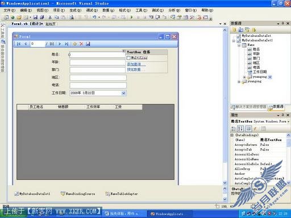The image size is (291, 218).
Task: Switch to 起始页 tab
Action: click(51, 24)
